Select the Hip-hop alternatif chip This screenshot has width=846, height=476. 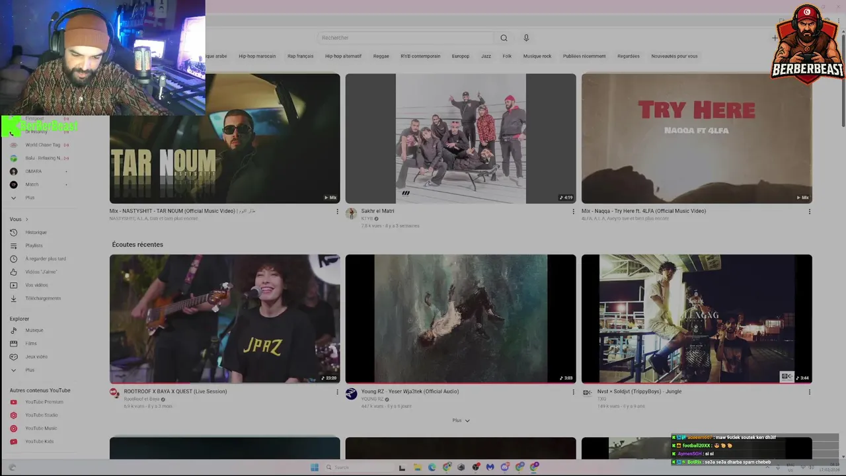(x=343, y=56)
